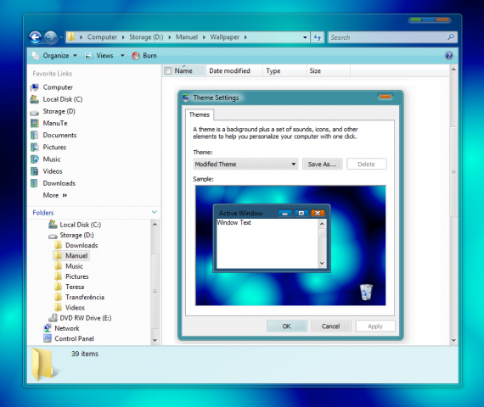
Task: Click the Local Disk (C) favorite icon
Action: point(35,99)
